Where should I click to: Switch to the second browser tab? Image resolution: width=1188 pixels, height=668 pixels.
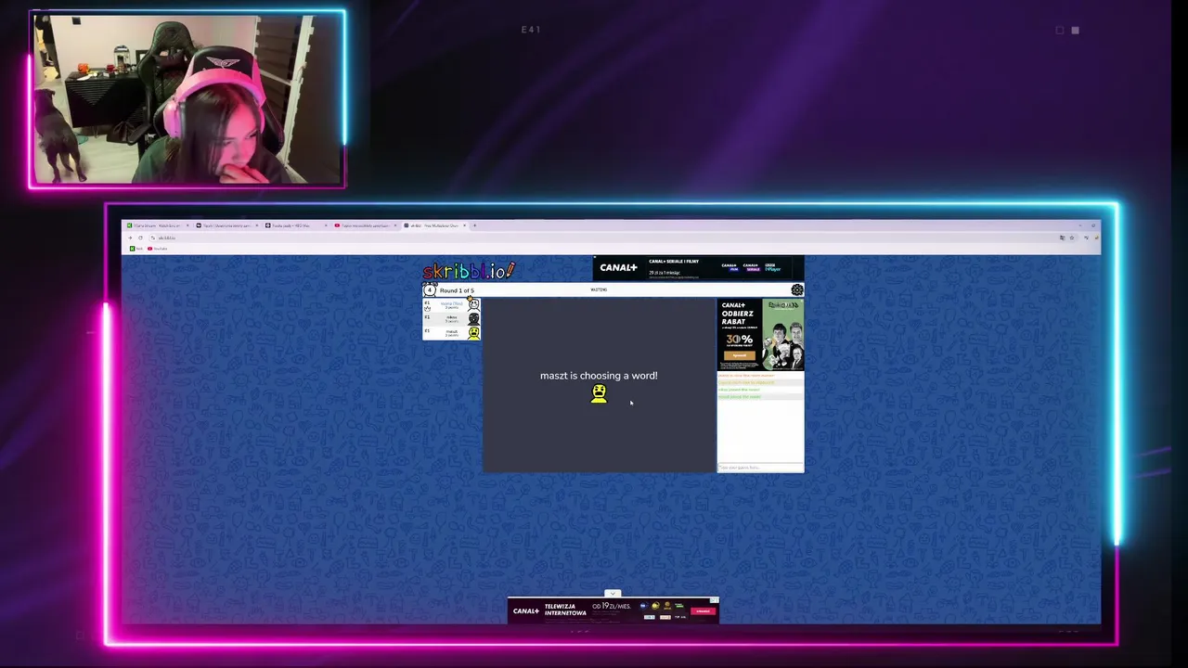click(227, 225)
